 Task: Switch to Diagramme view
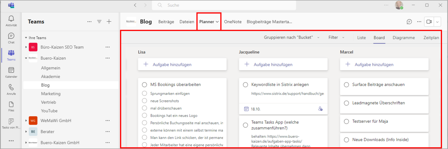[404, 37]
